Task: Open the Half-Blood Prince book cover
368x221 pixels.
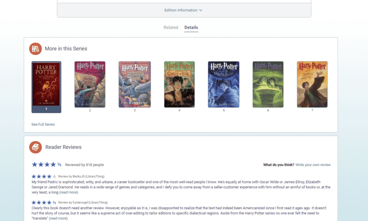Action: click(x=268, y=84)
